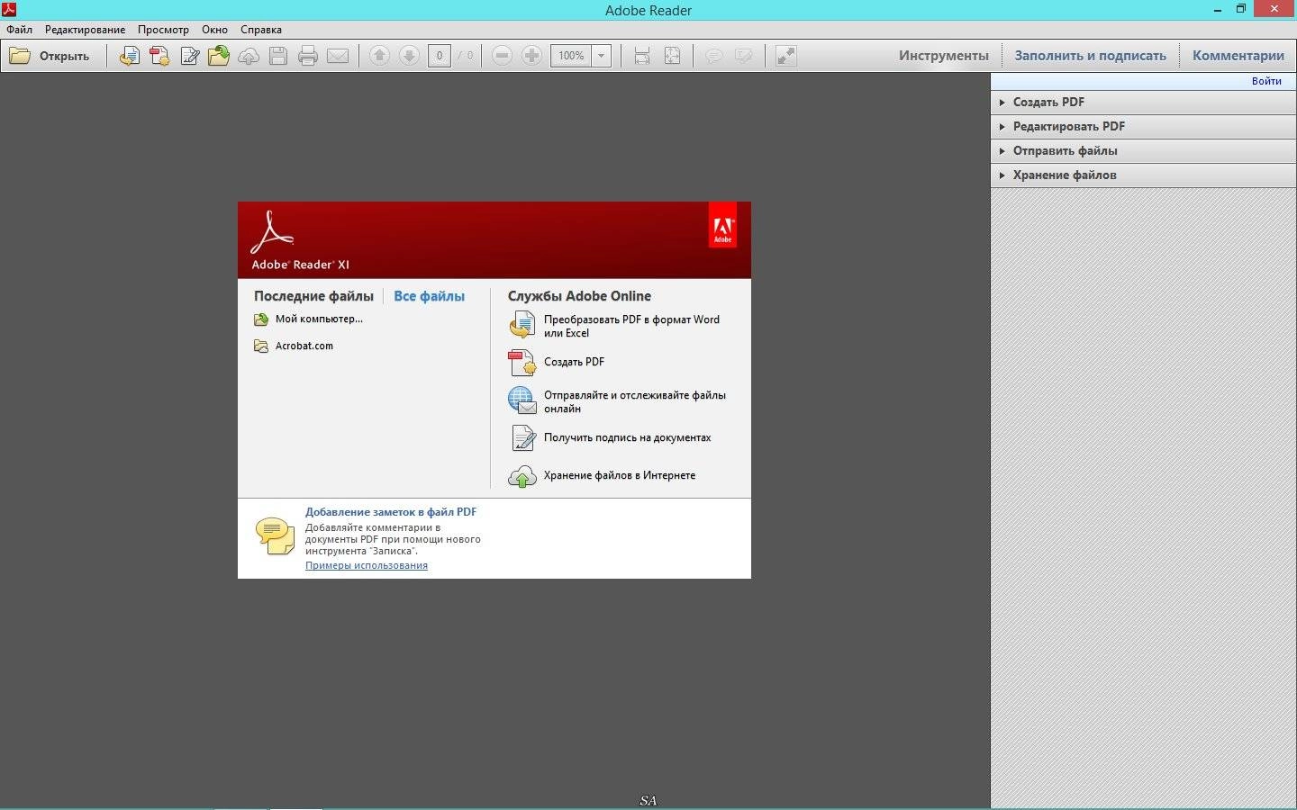Click the Примеры использования link
The height and width of the screenshot is (810, 1297).
pyautogui.click(x=367, y=565)
